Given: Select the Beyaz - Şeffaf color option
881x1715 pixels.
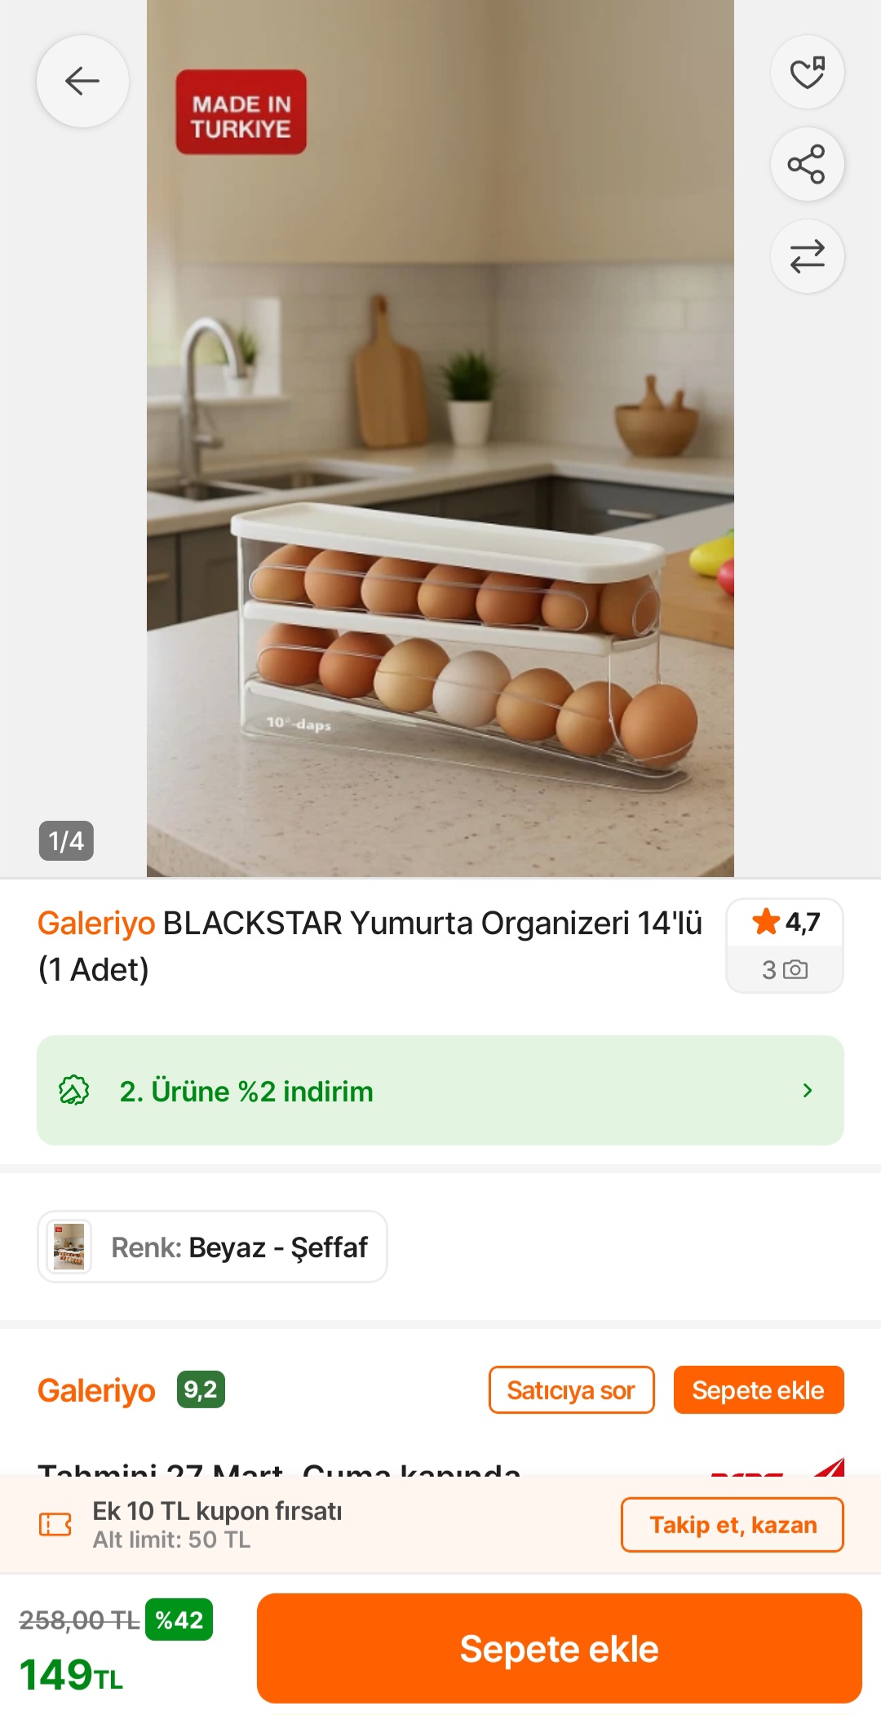Looking at the screenshot, I should click(x=212, y=1247).
